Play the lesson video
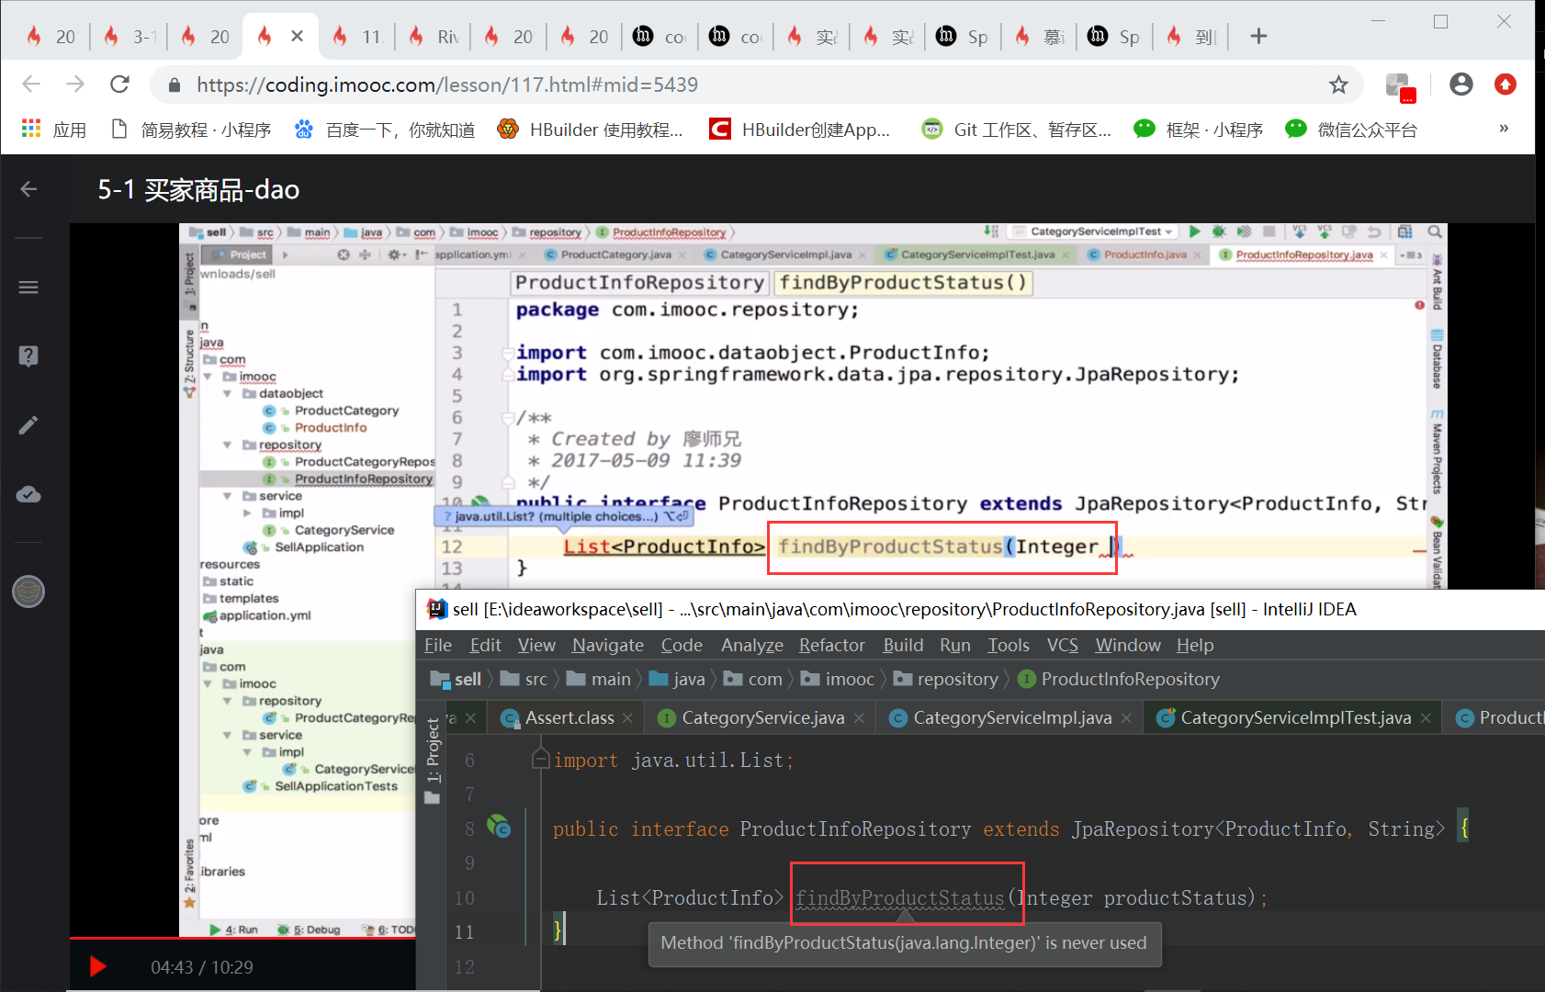Viewport: 1545px width, 992px height. (x=97, y=966)
